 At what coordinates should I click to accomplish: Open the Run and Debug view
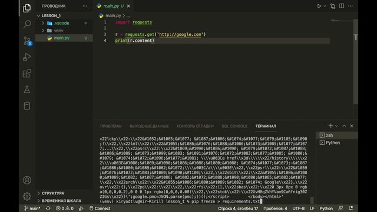tap(27, 57)
